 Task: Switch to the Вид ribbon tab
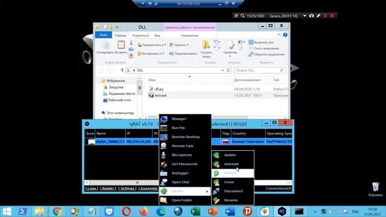click(x=157, y=36)
